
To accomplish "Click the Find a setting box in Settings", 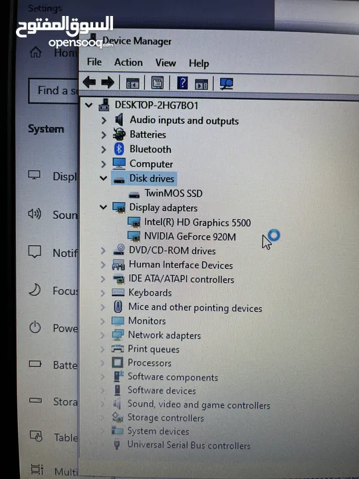I will click(x=53, y=90).
